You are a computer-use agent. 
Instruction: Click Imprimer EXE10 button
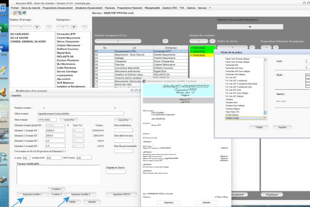122,194
